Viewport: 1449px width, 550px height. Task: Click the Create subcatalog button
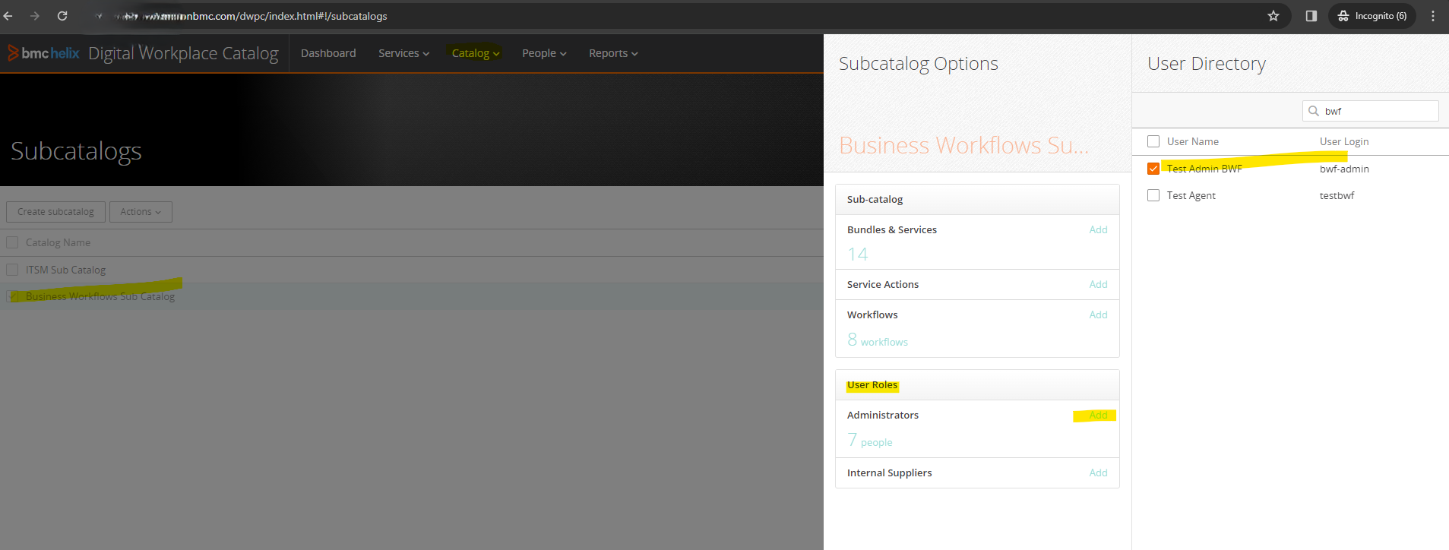(55, 212)
